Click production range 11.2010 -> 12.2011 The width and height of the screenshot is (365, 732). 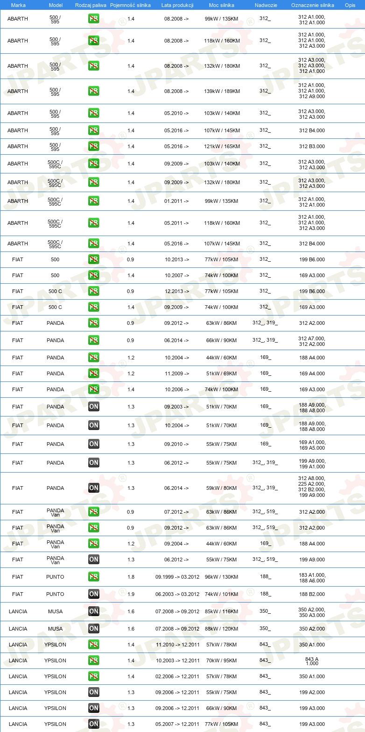177,645
